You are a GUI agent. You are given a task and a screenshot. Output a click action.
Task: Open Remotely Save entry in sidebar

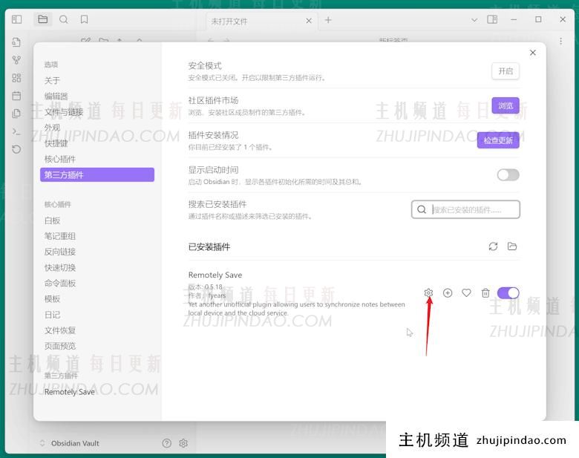(97, 392)
